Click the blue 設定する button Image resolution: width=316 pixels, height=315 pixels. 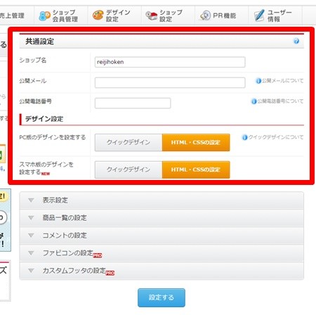[x=162, y=297]
